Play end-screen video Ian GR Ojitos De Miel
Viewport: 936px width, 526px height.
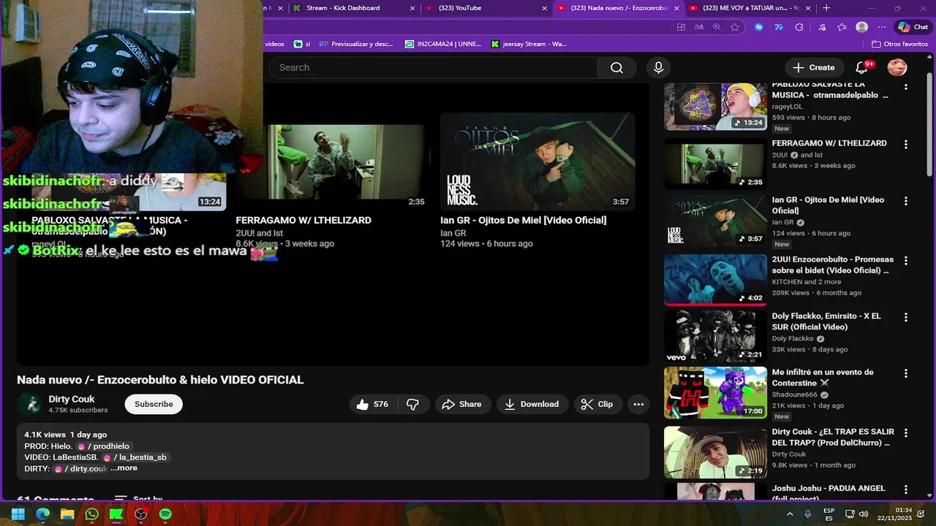click(537, 161)
